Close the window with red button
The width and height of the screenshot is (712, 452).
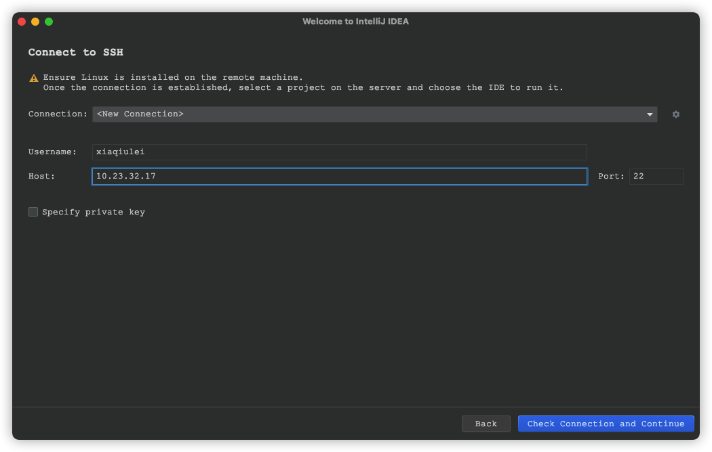point(22,22)
